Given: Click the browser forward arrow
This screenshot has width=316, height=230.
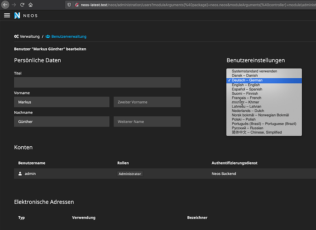Looking at the screenshot, I should pyautogui.click(x=14, y=5).
